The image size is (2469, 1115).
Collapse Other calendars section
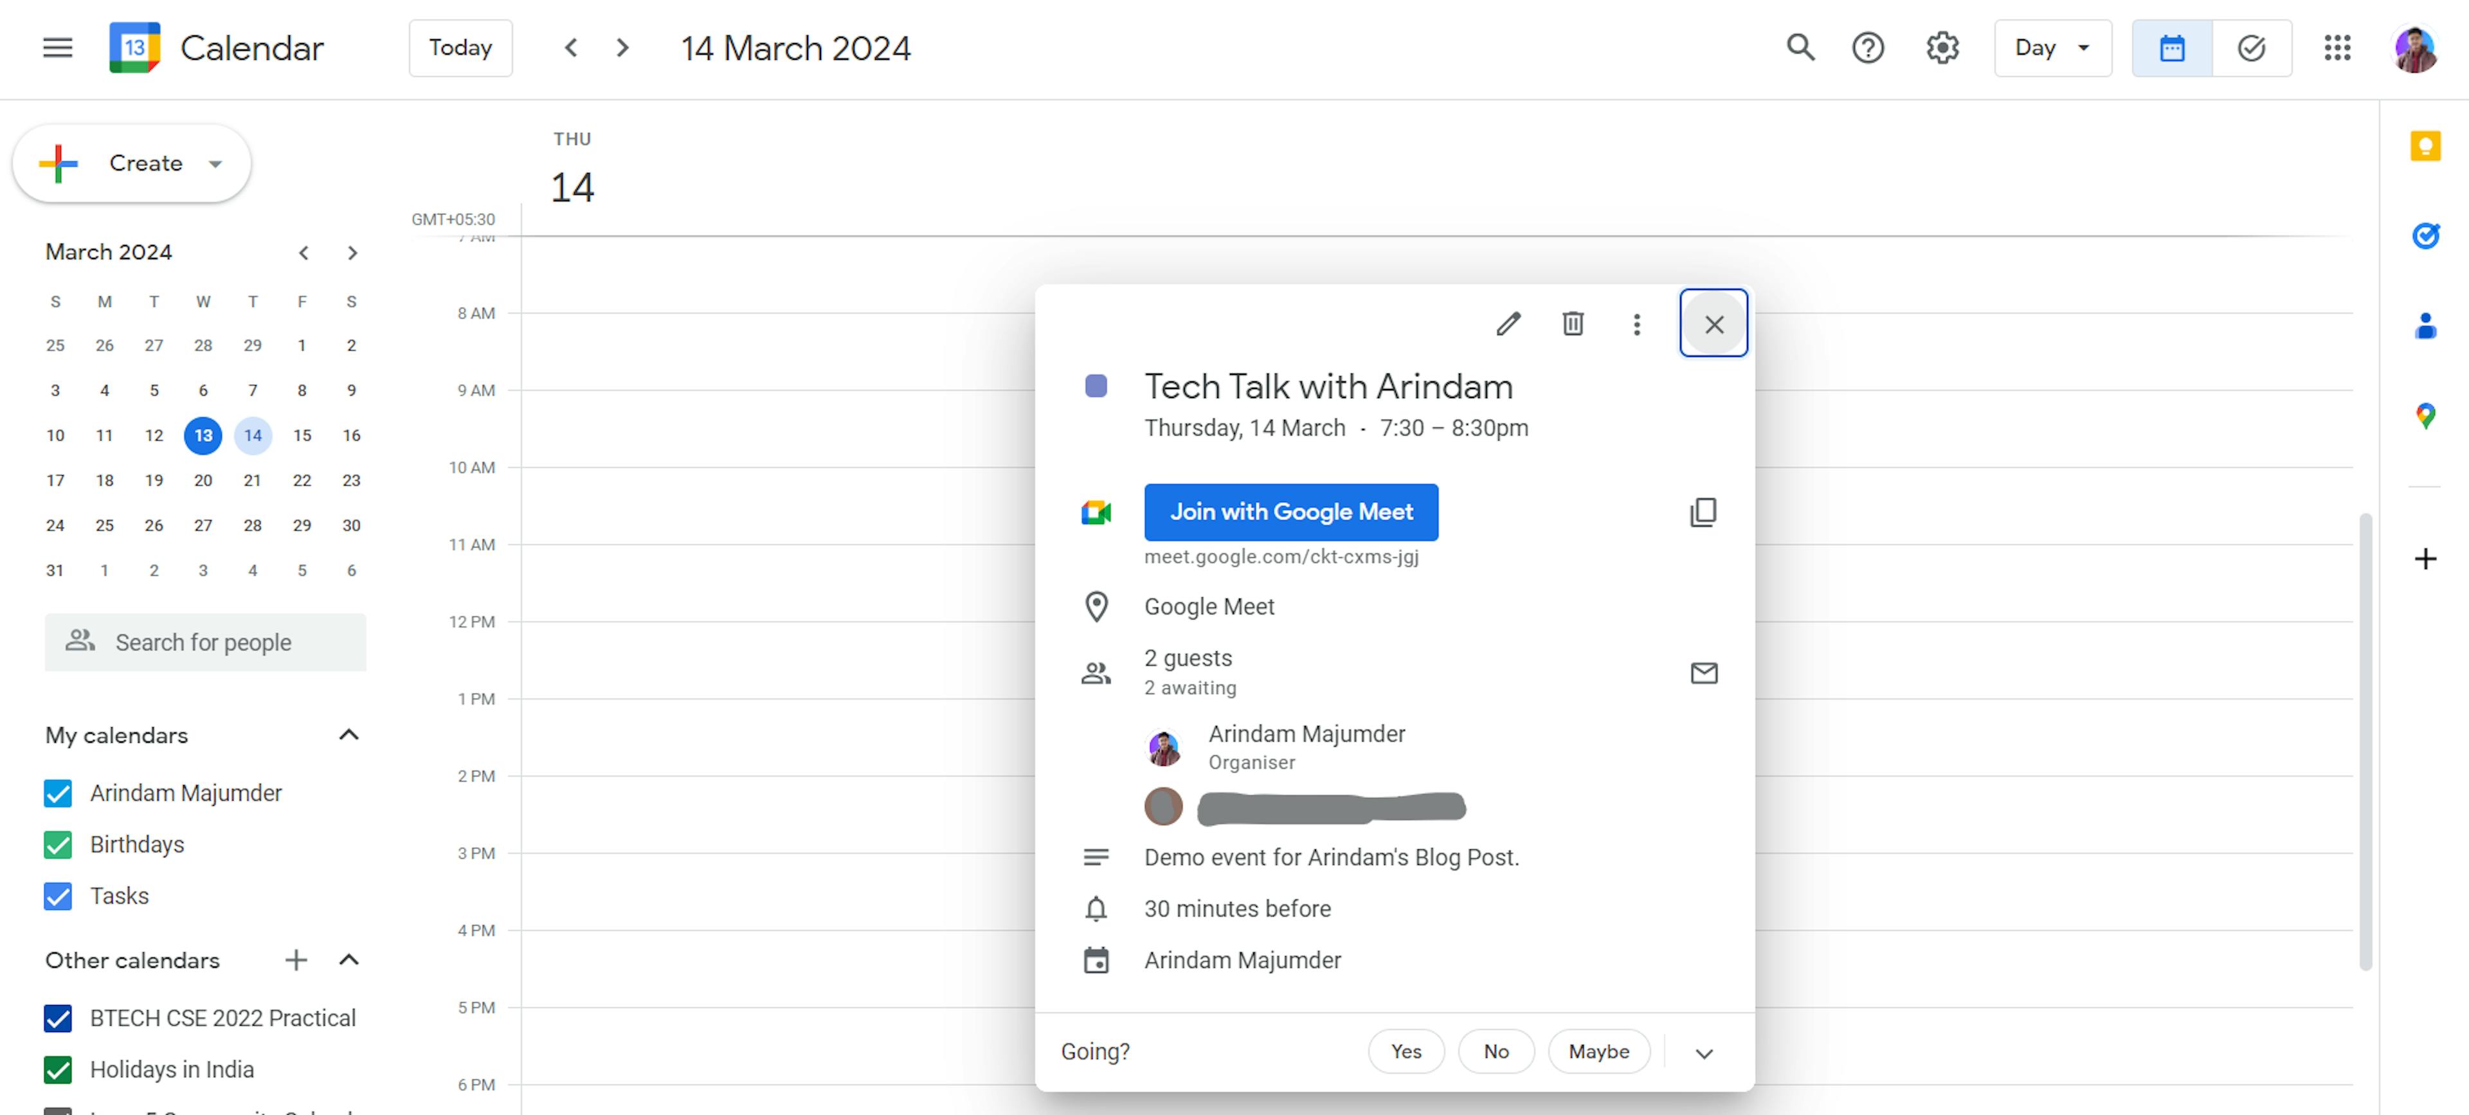click(349, 959)
